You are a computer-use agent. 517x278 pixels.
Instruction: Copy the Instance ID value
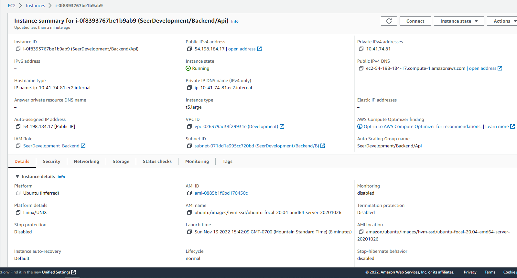coord(18,49)
